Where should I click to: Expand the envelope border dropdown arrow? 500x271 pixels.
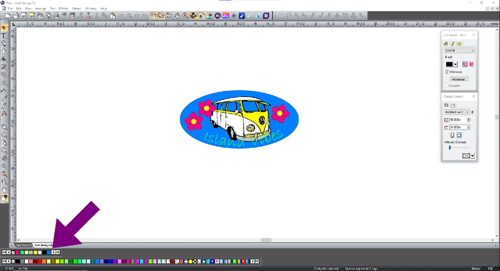(x=473, y=156)
